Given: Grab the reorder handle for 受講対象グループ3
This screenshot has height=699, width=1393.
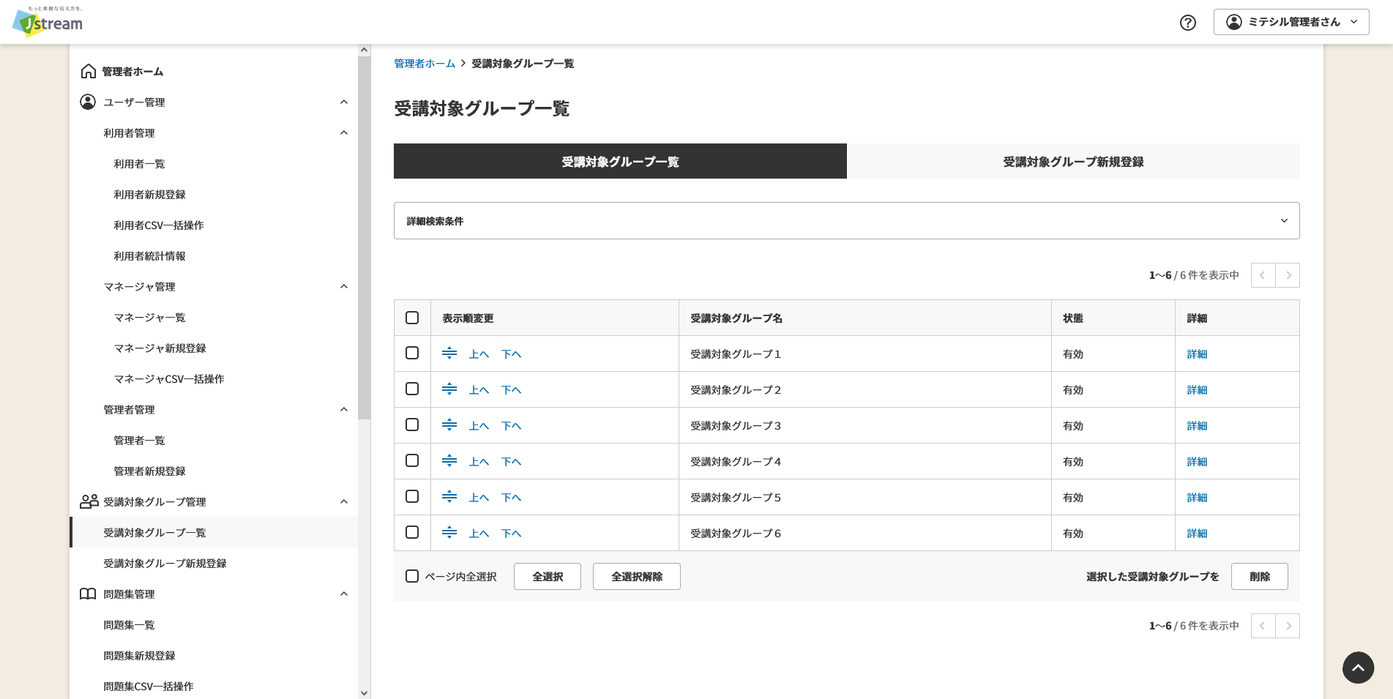Looking at the screenshot, I should point(449,425).
